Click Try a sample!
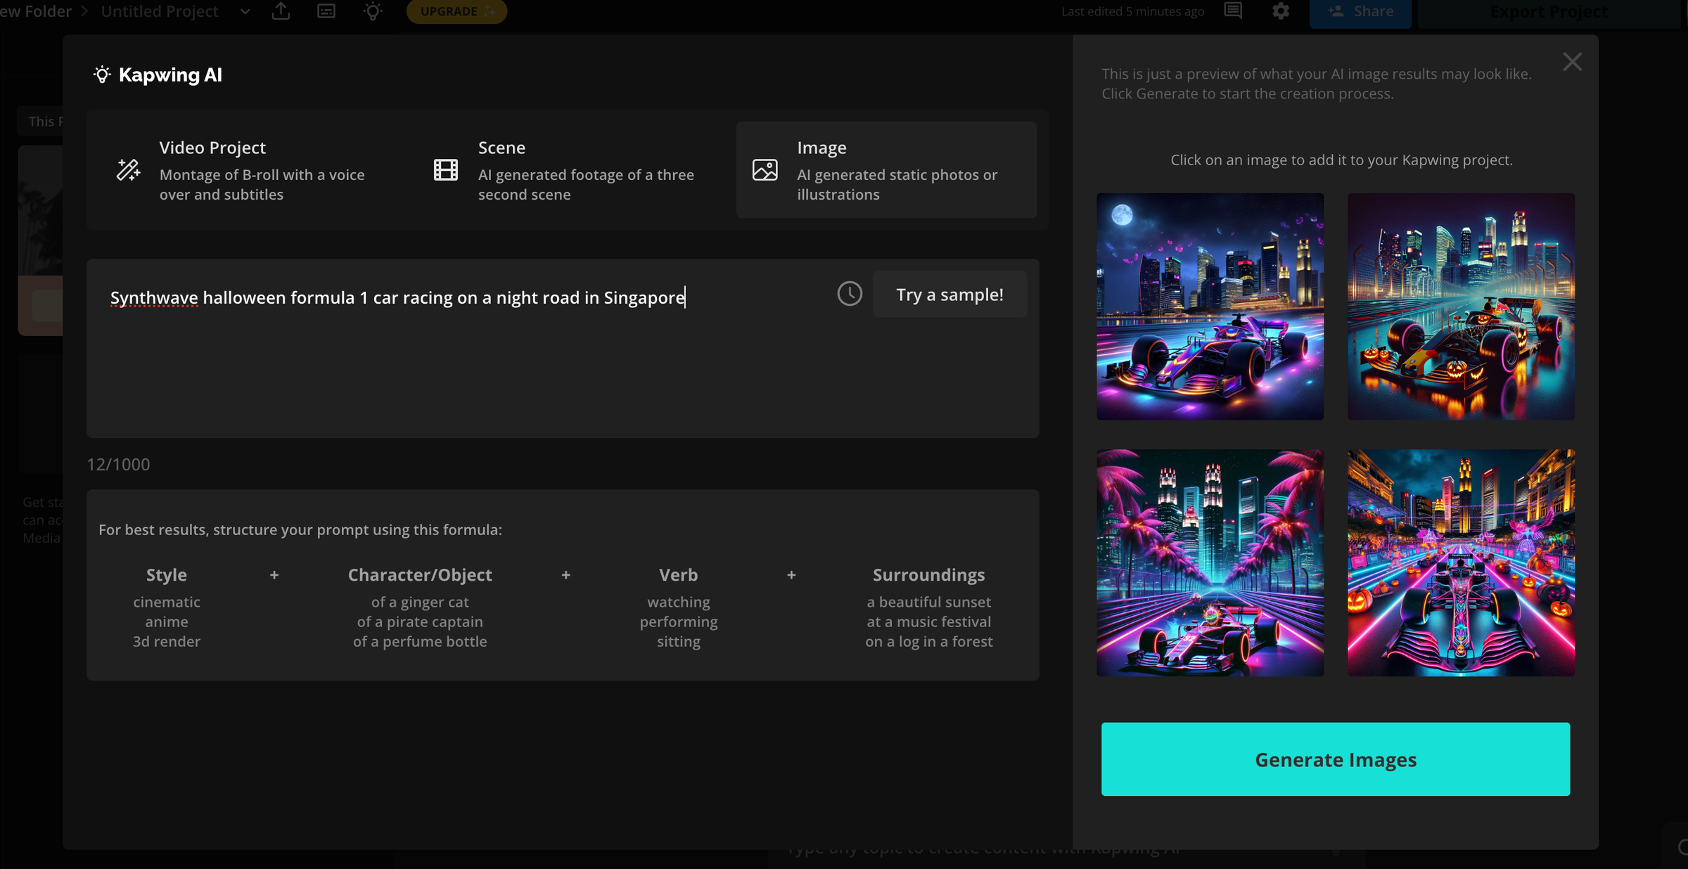The height and width of the screenshot is (869, 1688). coord(949,294)
